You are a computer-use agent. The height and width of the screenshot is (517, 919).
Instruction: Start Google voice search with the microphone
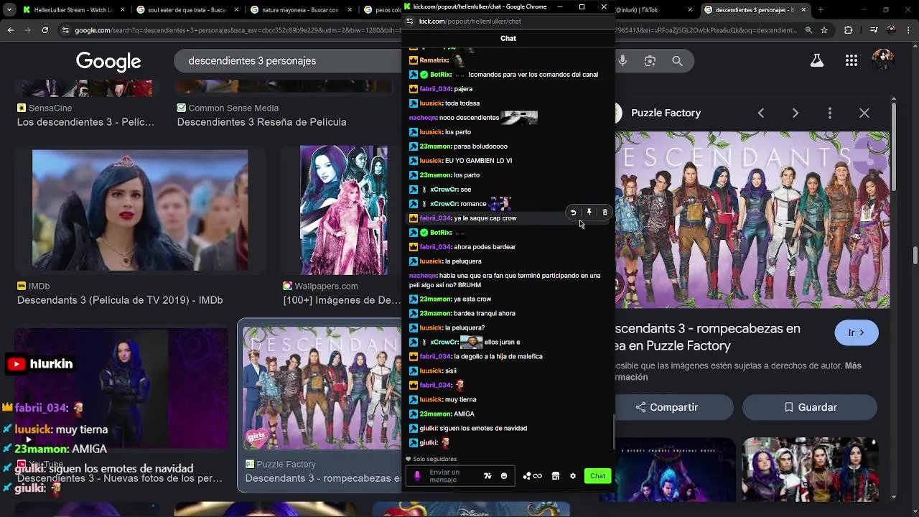pos(622,61)
